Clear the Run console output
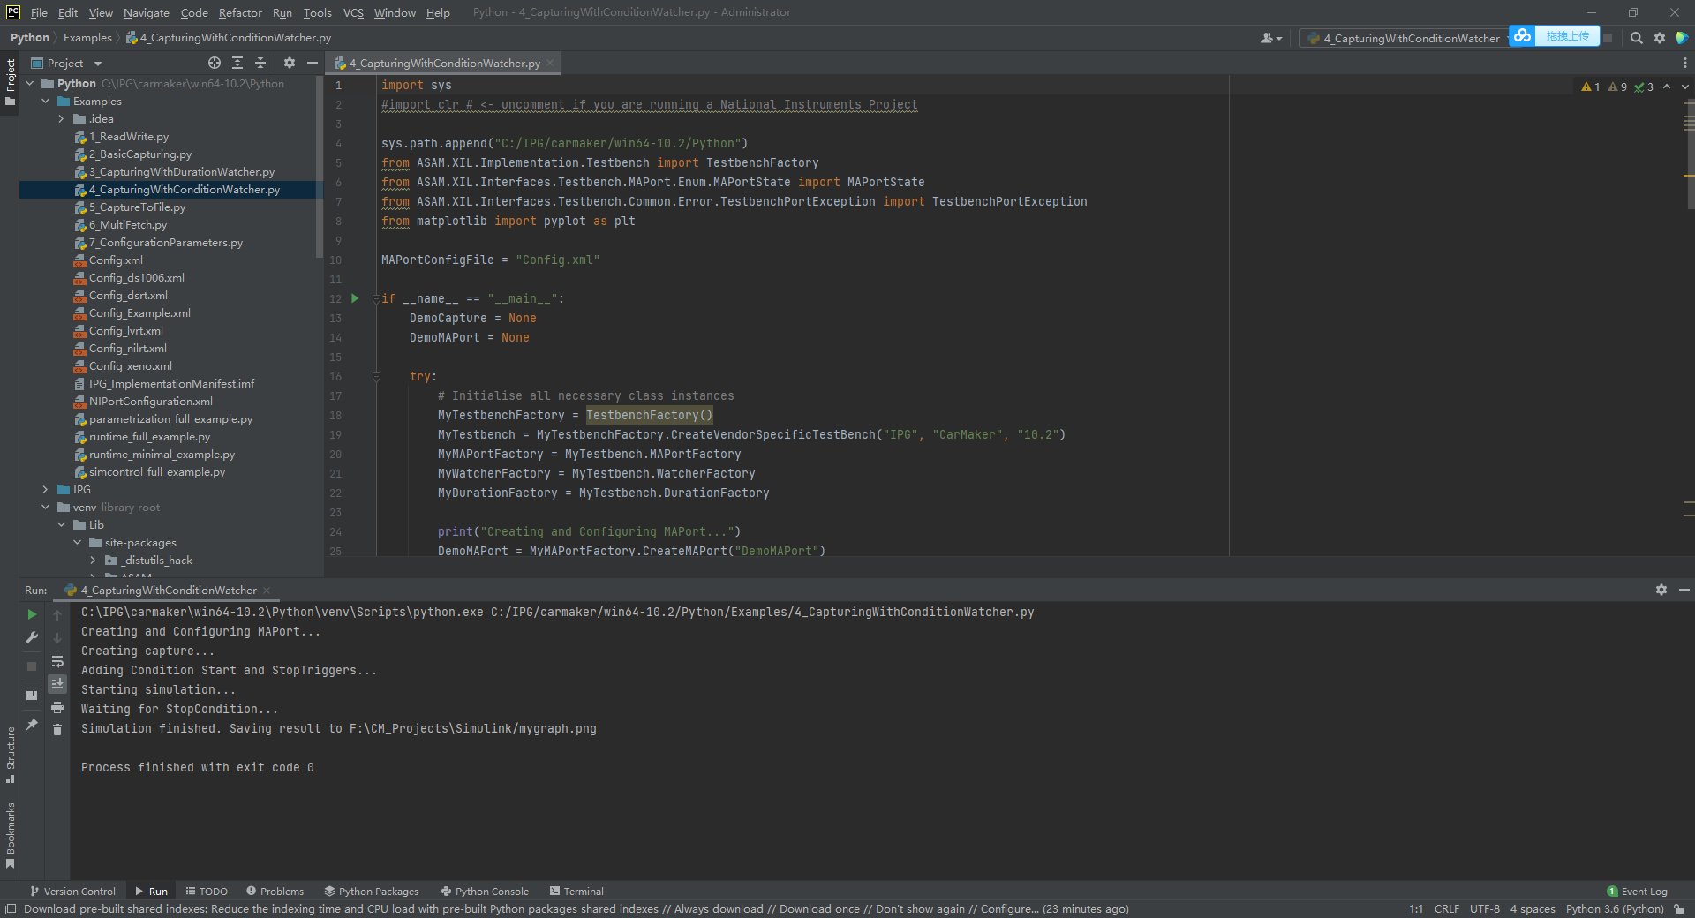This screenshot has height=918, width=1695. pos(57,729)
